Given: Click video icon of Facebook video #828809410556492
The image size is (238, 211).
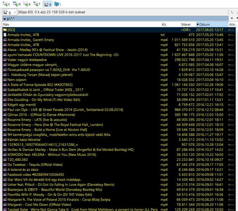Looking at the screenshot, I should (5, 175).
